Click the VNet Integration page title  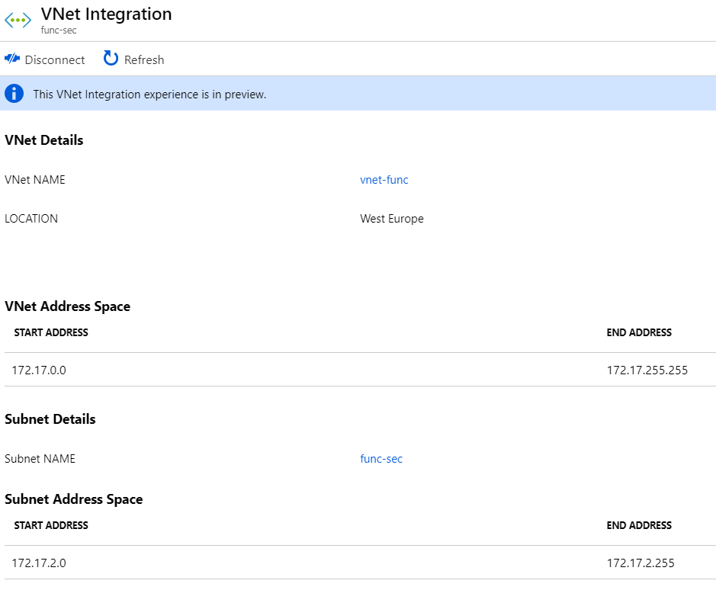[x=106, y=14]
